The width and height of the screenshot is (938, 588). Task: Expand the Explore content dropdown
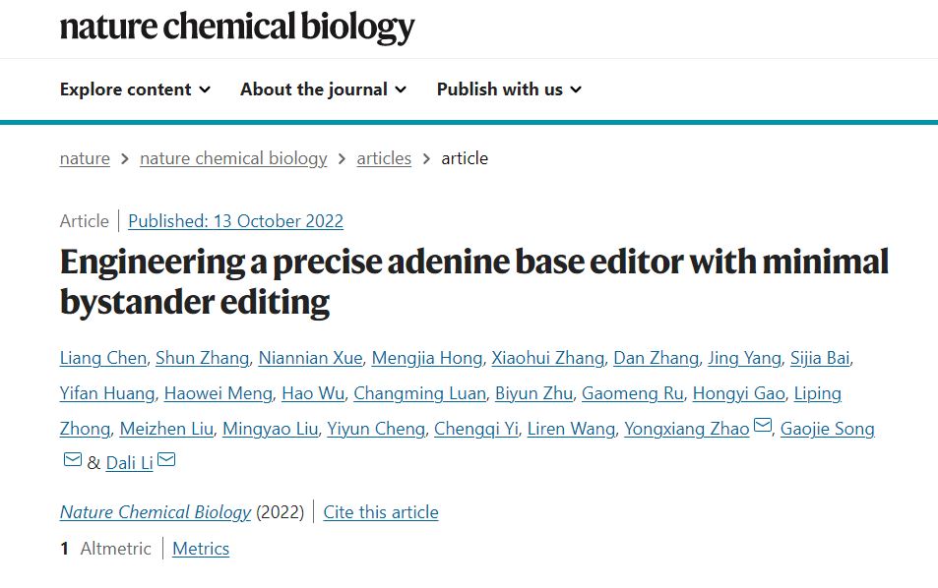[x=135, y=89]
